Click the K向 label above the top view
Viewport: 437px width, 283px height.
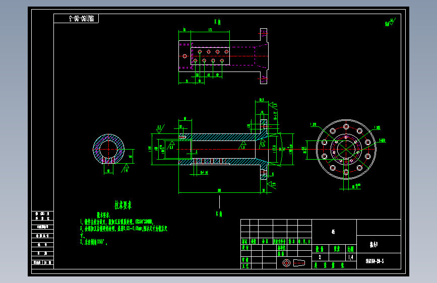point(218,22)
